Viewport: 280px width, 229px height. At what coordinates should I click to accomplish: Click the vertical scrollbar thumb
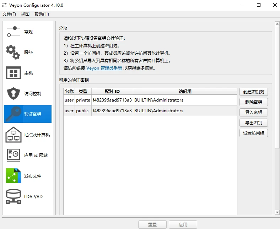277,87
